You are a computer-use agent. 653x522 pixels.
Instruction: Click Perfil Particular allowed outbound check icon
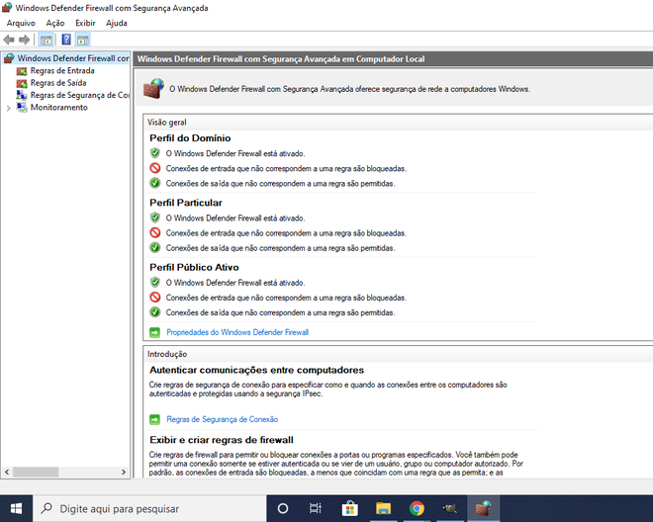pos(155,248)
